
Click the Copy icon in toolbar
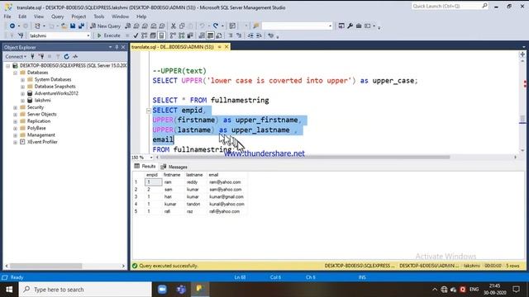pyautogui.click(x=182, y=26)
